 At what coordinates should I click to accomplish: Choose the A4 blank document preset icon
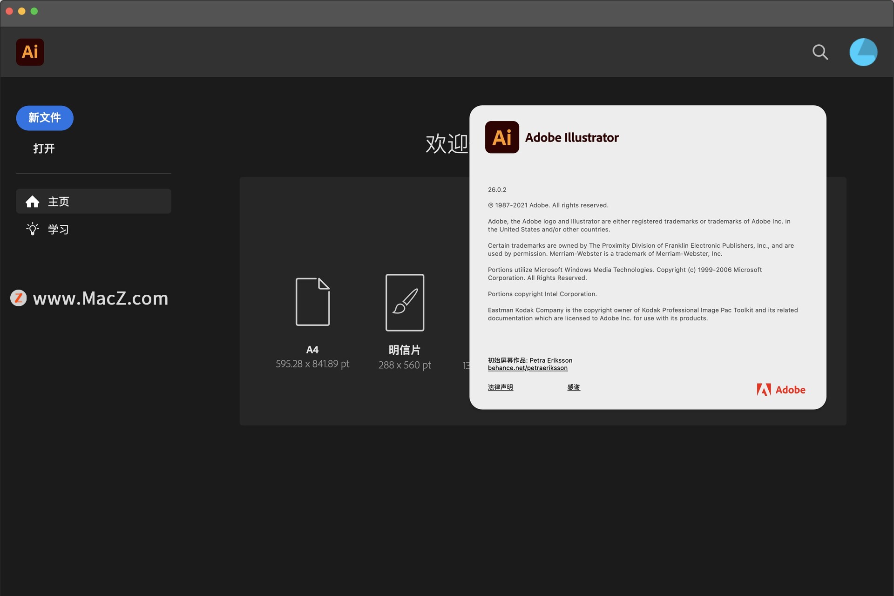tap(312, 302)
